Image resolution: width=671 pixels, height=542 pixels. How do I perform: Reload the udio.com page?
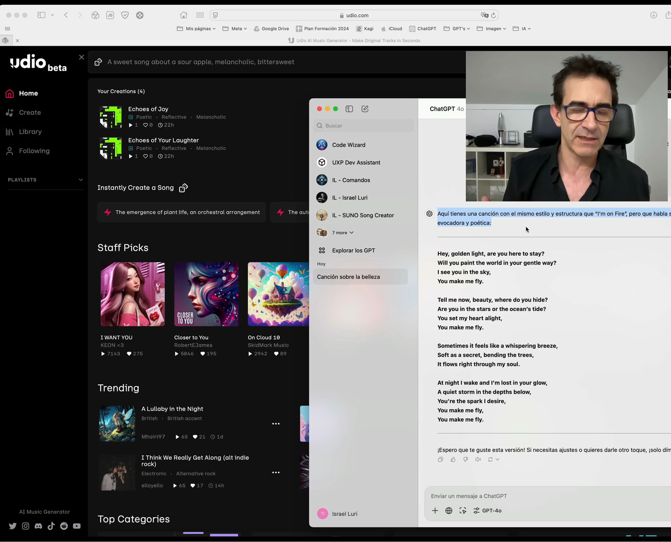(x=493, y=15)
